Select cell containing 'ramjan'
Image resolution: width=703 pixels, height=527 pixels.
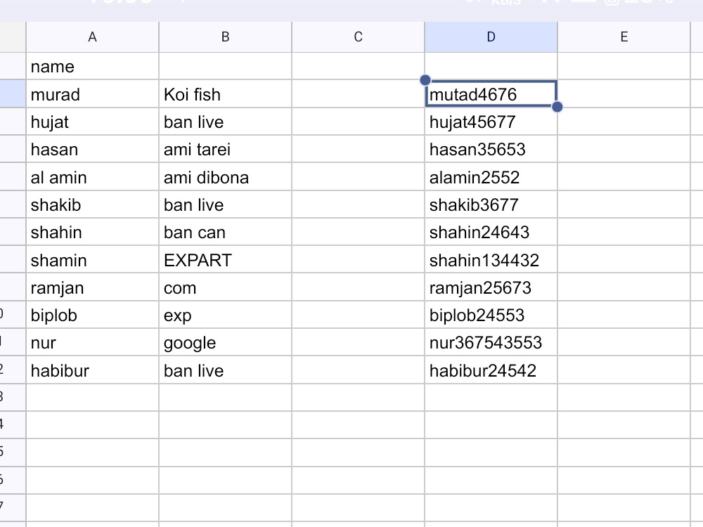point(92,287)
